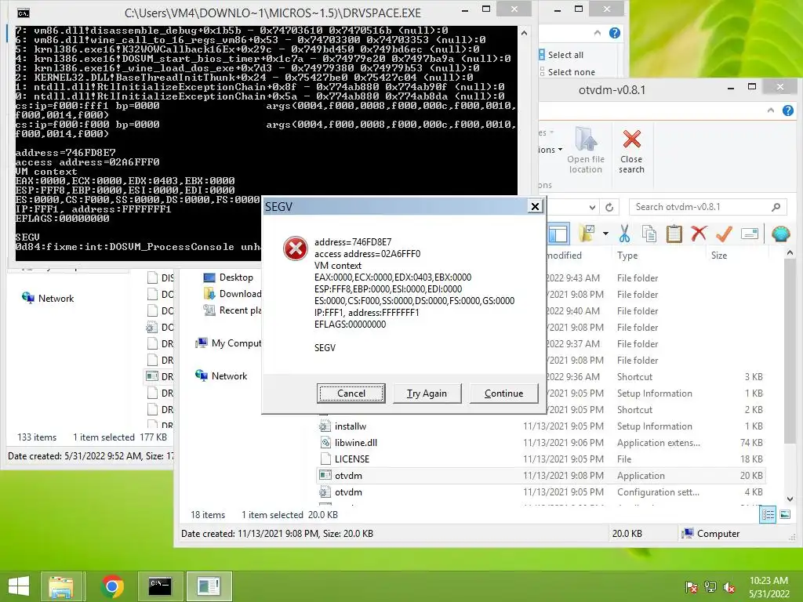Click the Classic Shell settings shell icon
The width and height of the screenshot is (803, 602).
click(x=780, y=234)
